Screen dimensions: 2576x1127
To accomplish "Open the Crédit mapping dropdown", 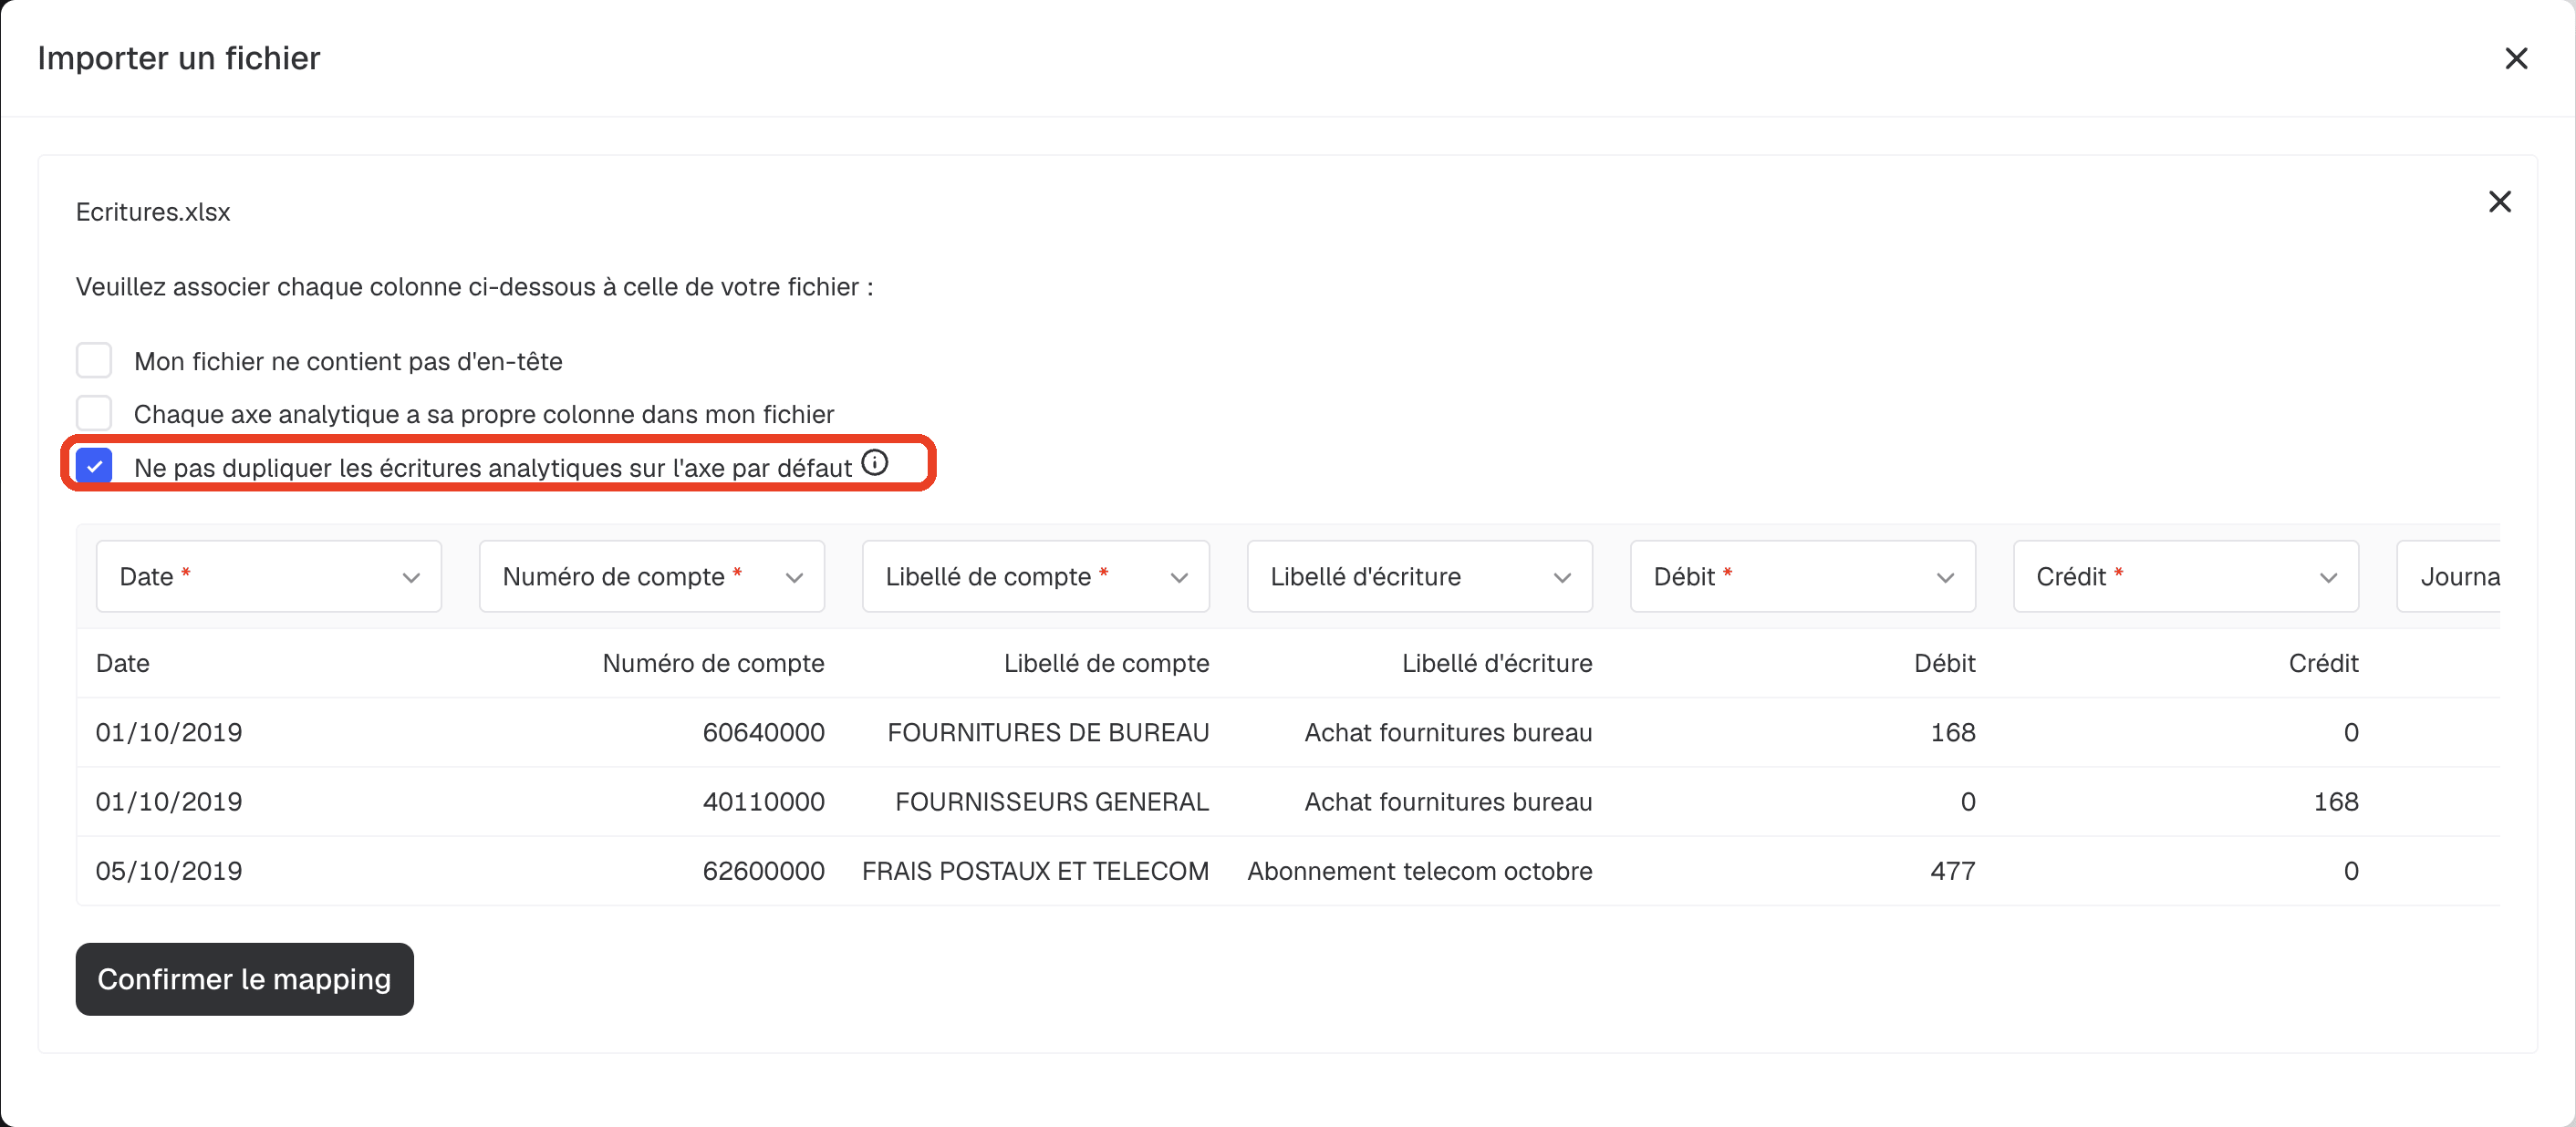I will click(x=2186, y=576).
